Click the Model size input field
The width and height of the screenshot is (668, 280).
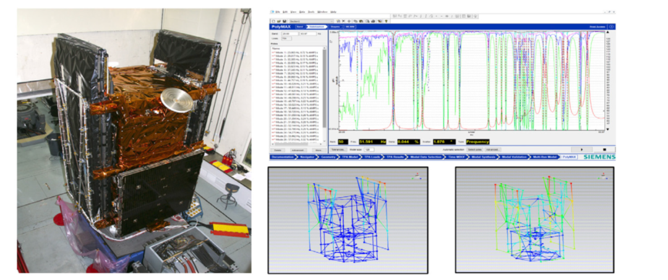pyautogui.click(x=369, y=150)
